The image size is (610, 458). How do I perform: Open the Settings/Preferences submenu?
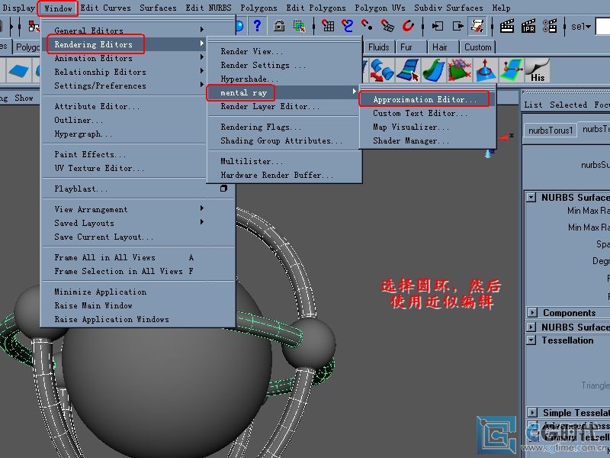125,85
